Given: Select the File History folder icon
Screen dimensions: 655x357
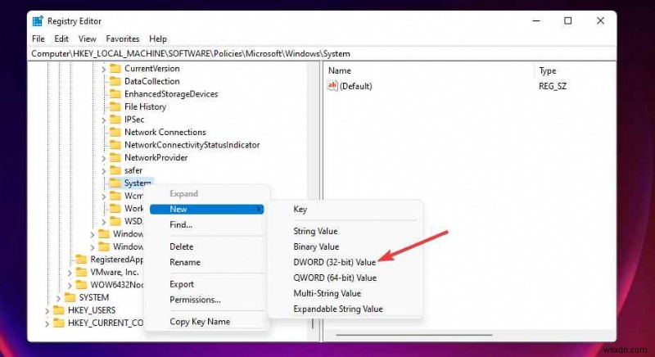Looking at the screenshot, I should [115, 107].
